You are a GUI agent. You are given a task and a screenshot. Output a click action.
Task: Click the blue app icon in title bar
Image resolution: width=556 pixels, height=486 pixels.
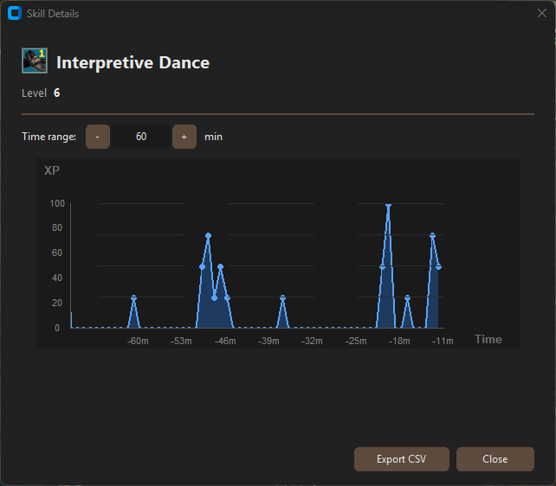(x=15, y=14)
